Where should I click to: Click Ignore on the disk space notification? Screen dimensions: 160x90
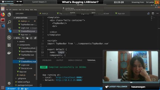pos(93,13)
